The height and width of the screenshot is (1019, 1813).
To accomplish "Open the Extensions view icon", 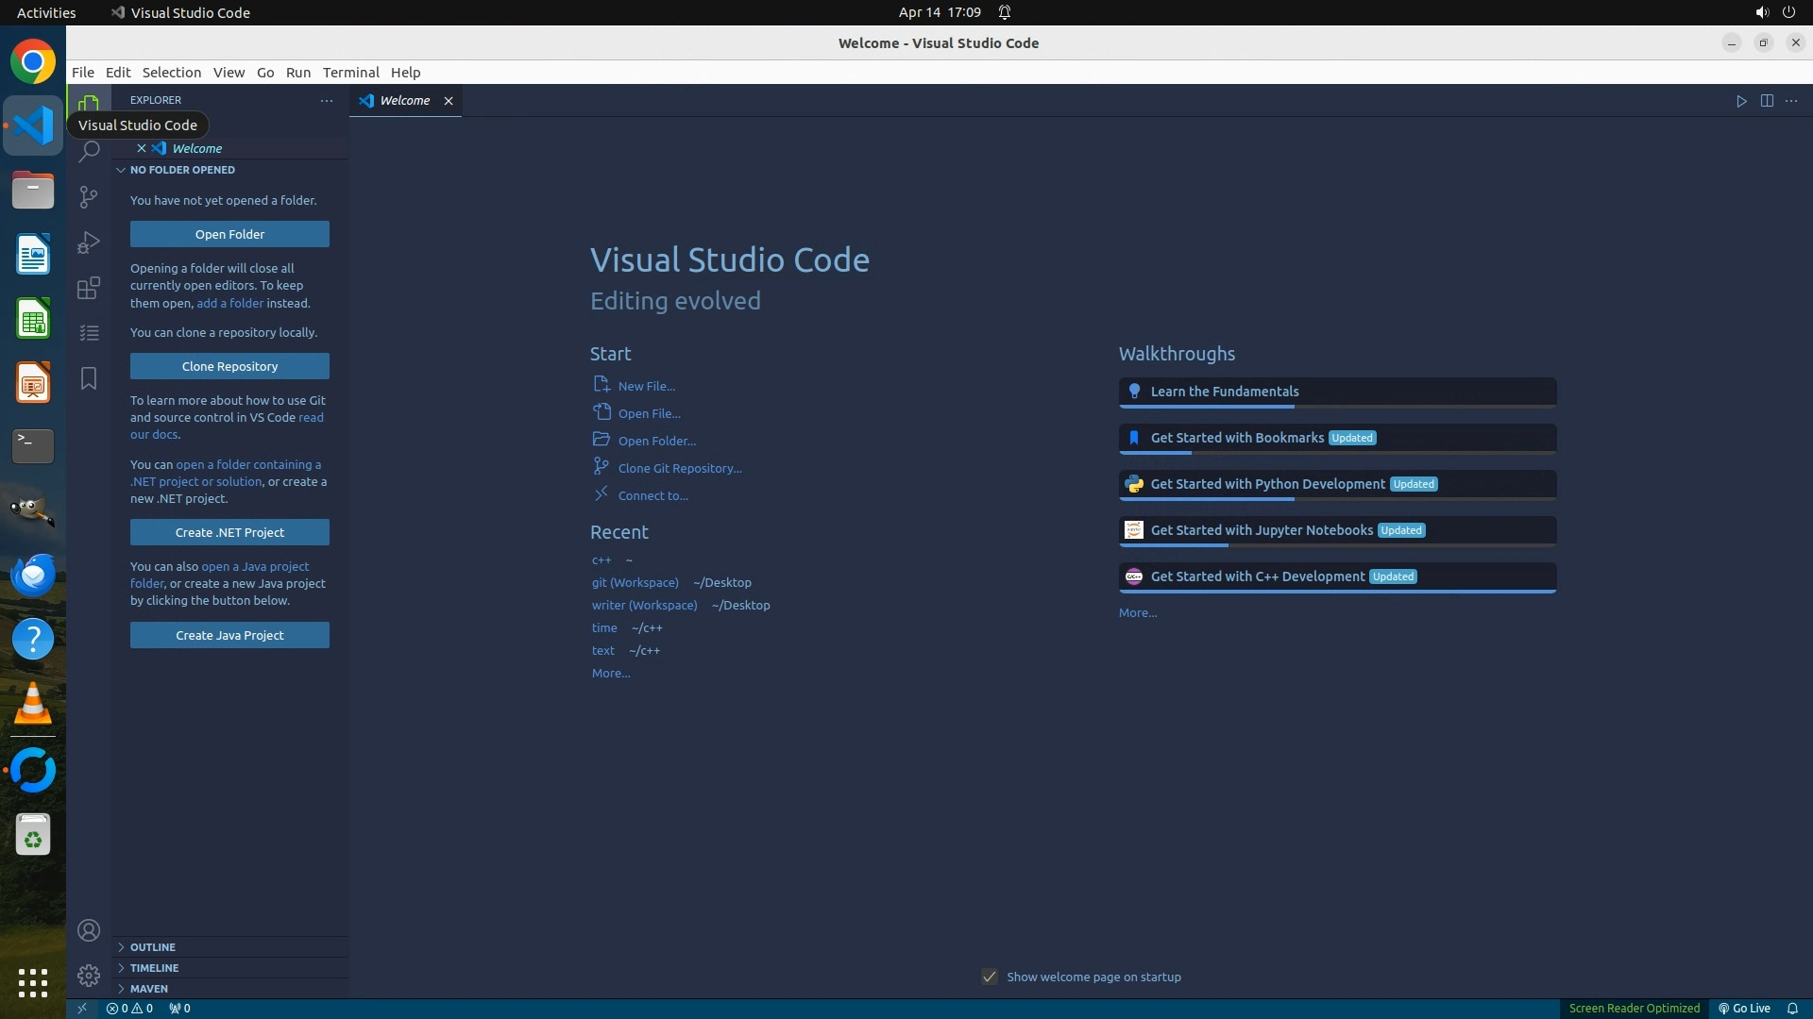I will point(89,288).
